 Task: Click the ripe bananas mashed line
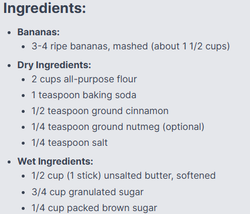[131, 46]
